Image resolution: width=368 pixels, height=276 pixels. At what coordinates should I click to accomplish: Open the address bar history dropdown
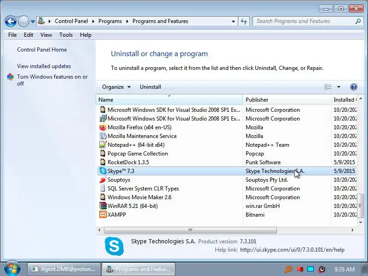(x=233, y=21)
